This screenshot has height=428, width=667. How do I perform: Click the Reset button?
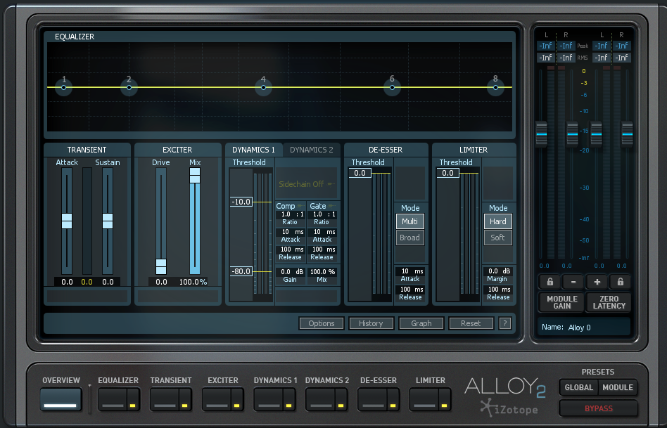tap(471, 323)
